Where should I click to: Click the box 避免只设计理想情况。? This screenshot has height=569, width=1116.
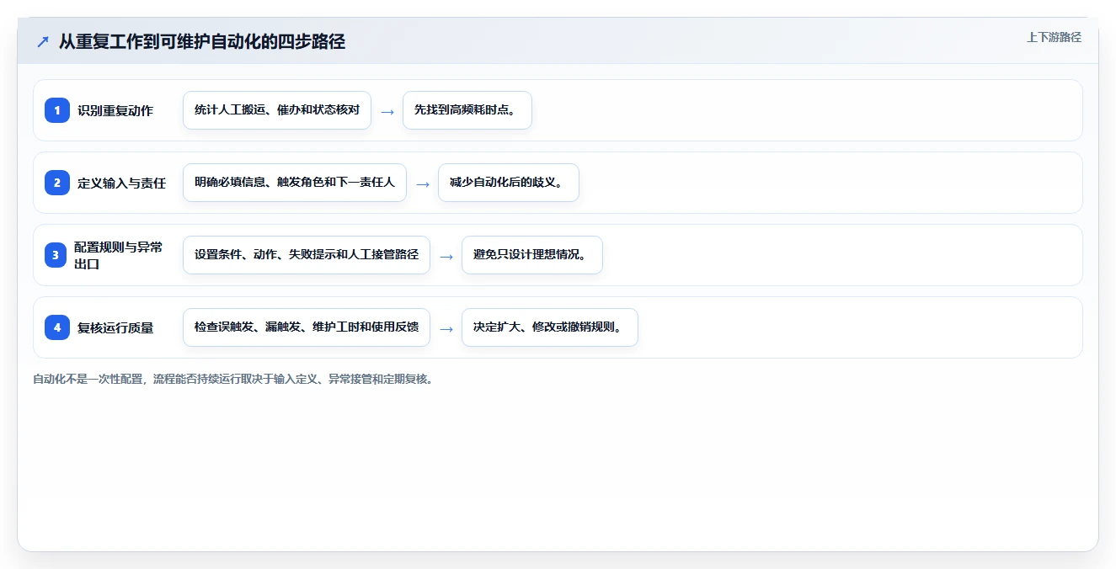532,255
